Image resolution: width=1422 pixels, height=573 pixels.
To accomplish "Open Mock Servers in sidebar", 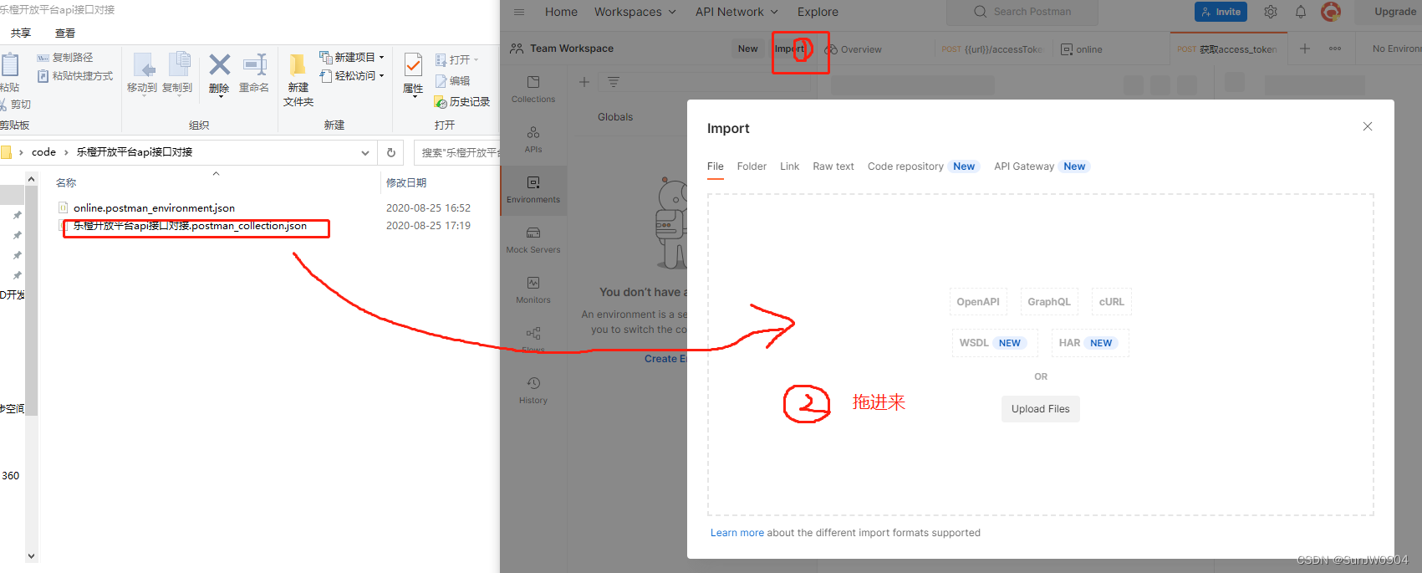I will [533, 240].
